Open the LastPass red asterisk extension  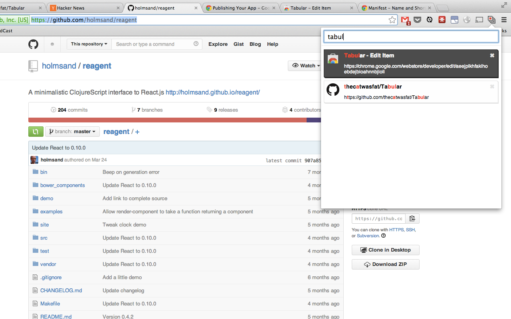pyautogui.click(x=442, y=20)
